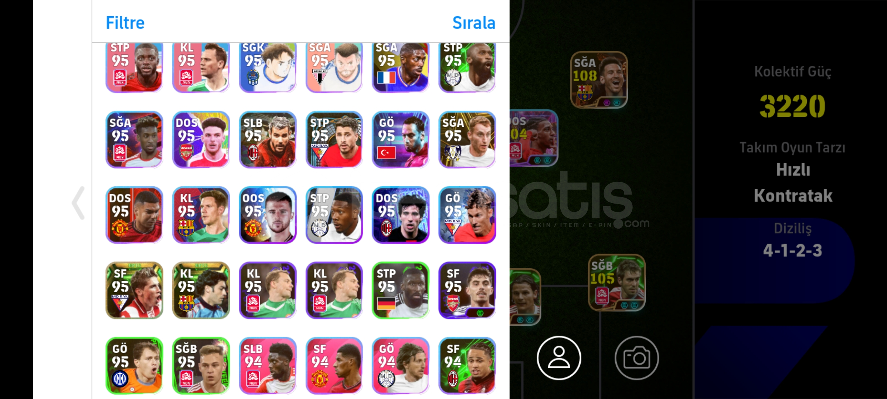
Task: Select the SLB 94 pink card
Action: coord(268,366)
